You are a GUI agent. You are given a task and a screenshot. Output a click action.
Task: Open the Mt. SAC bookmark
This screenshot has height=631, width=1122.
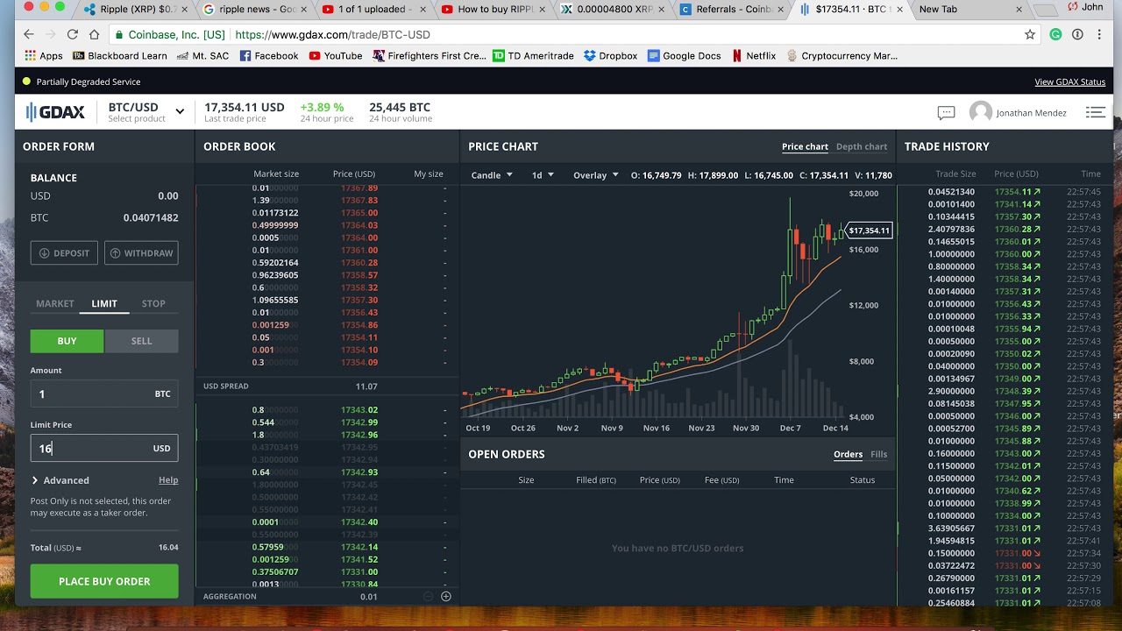(203, 55)
